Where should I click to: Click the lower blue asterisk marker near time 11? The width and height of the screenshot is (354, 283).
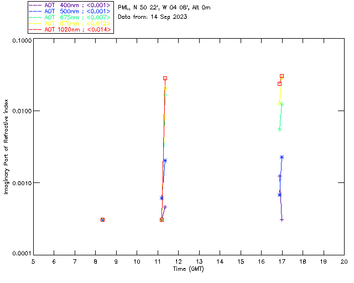pyautogui.click(x=162, y=198)
